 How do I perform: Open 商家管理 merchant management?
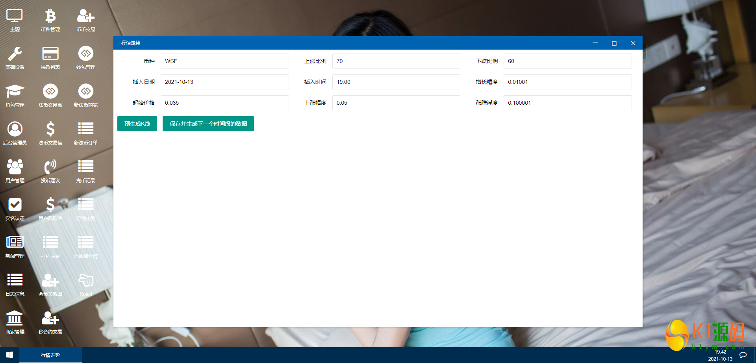point(15,322)
